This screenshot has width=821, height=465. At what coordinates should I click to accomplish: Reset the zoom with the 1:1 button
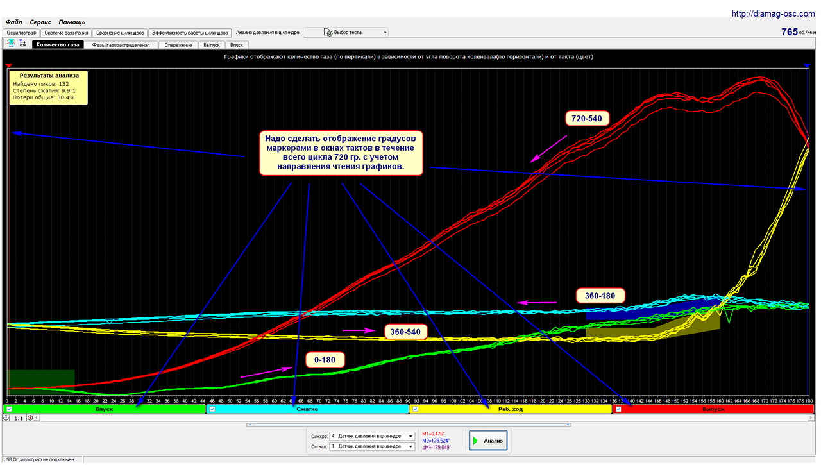click(x=19, y=418)
